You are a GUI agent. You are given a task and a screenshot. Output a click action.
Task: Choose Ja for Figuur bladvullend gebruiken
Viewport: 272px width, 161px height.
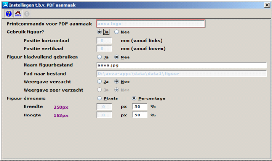click(x=100, y=57)
